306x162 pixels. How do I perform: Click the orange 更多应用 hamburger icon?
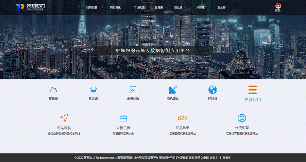tap(253, 90)
